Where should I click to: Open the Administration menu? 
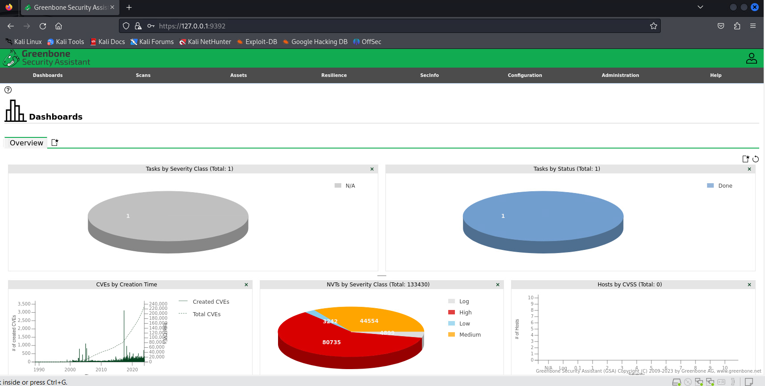[620, 76]
